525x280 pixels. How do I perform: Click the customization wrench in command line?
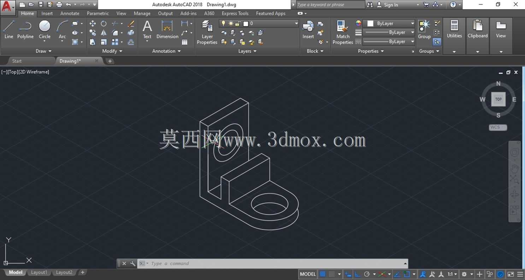[133, 263]
